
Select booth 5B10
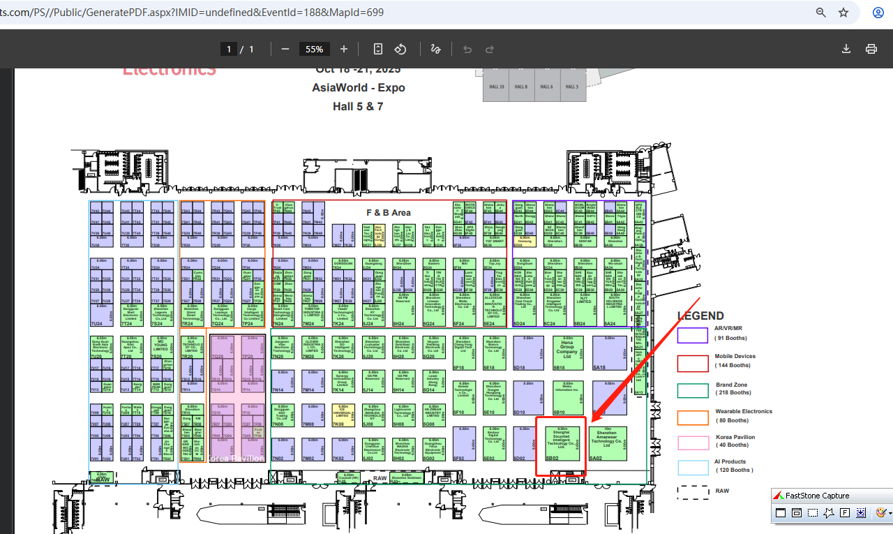568,398
